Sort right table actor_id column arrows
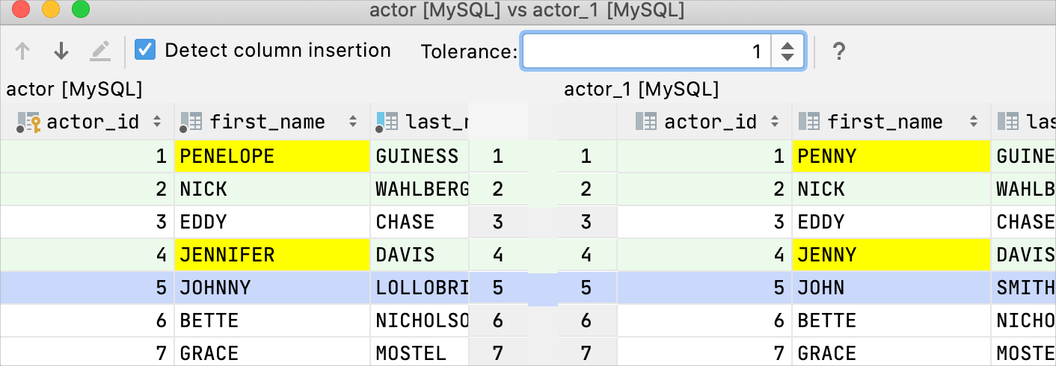 775,122
